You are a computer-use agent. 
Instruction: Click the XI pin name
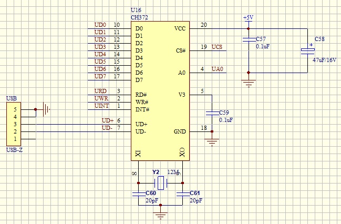coord(138,153)
